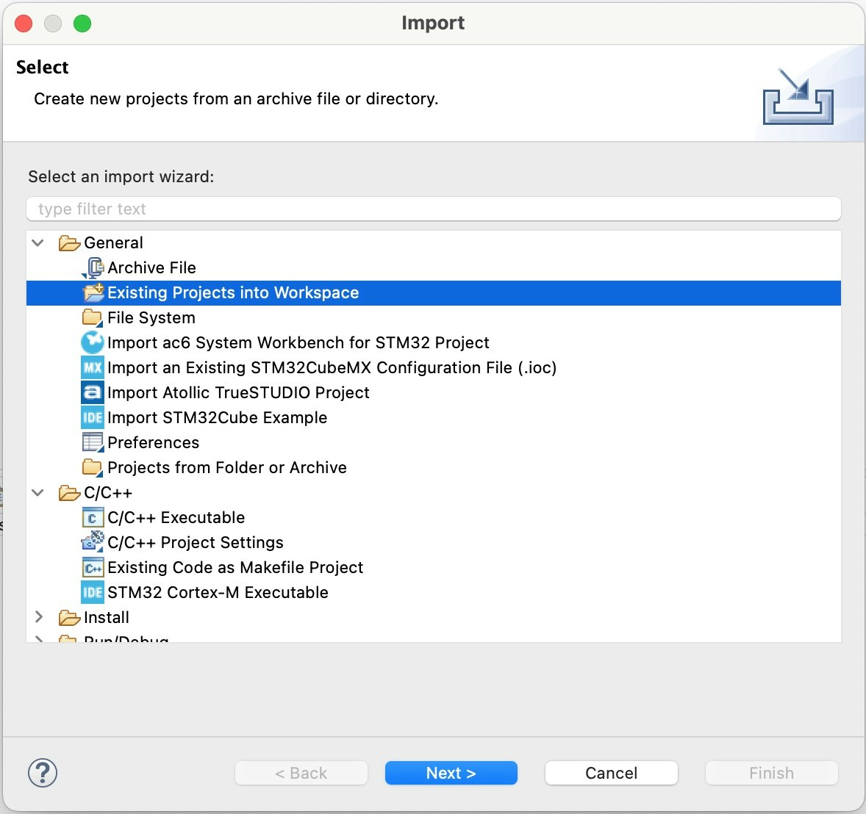
Task: Click the Projects from Folder or Archive icon
Action: [92, 467]
